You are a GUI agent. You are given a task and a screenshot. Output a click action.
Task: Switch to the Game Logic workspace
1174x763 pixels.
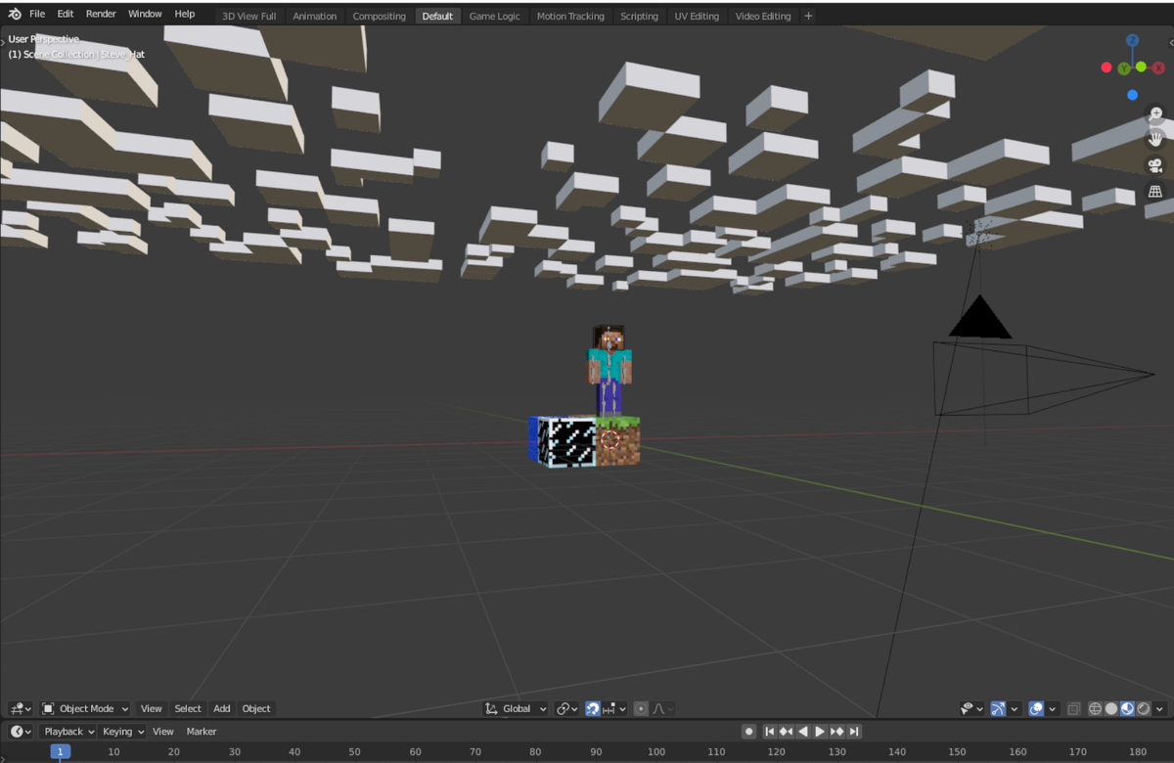click(494, 16)
